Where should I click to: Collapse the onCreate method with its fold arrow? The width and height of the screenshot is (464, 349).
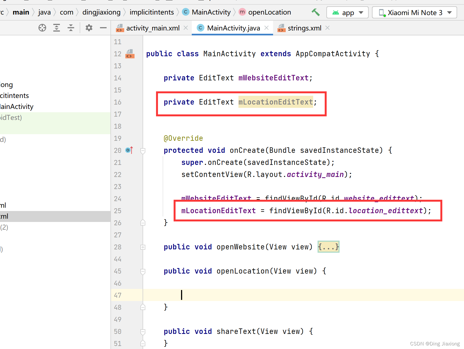click(x=143, y=150)
